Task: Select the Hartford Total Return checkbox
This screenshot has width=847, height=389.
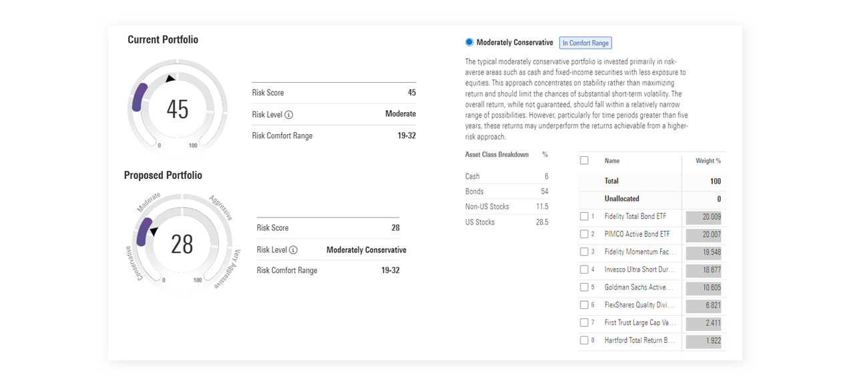Action: click(x=584, y=340)
